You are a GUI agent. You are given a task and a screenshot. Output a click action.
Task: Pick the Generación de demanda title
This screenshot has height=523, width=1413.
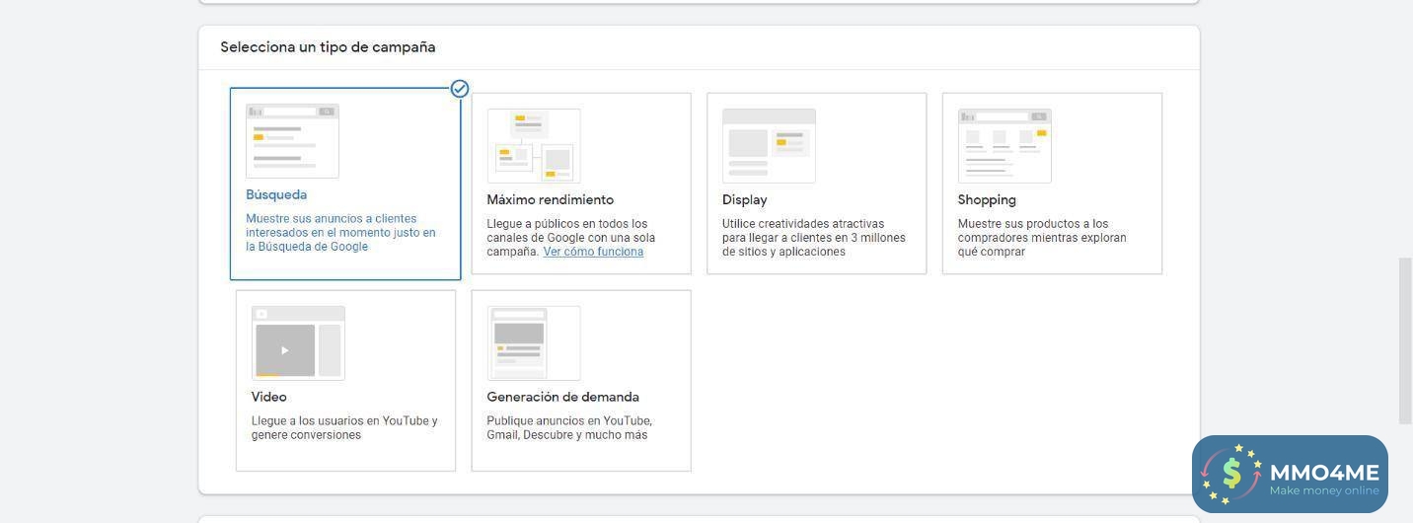tap(562, 398)
